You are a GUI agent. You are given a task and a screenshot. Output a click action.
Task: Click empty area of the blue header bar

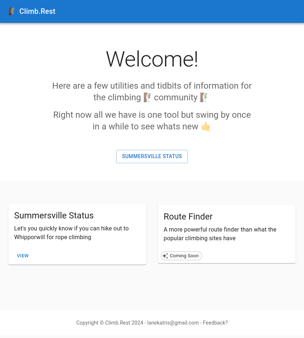[182, 11]
